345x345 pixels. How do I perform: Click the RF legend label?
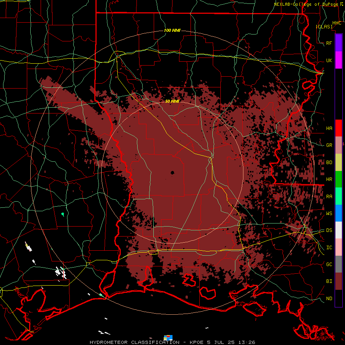pyautogui.click(x=329, y=43)
